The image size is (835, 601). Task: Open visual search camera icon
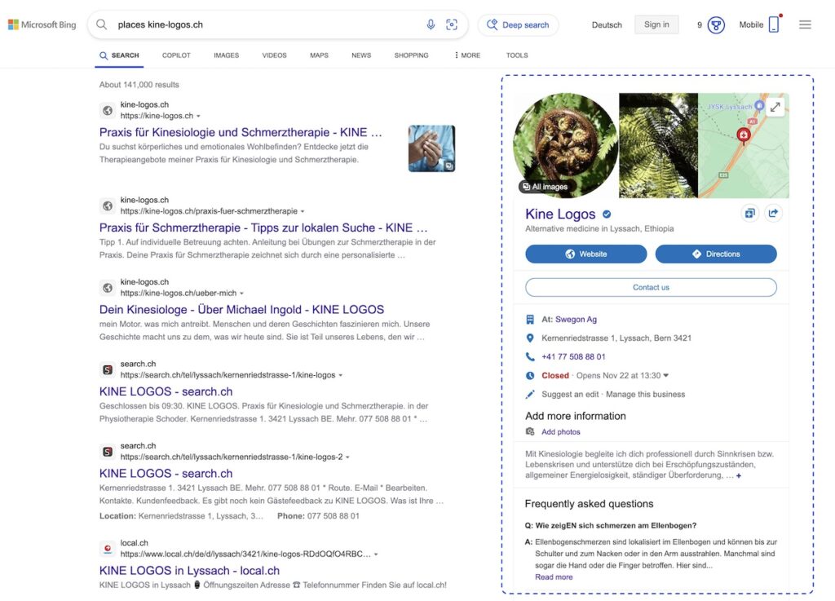(x=452, y=24)
